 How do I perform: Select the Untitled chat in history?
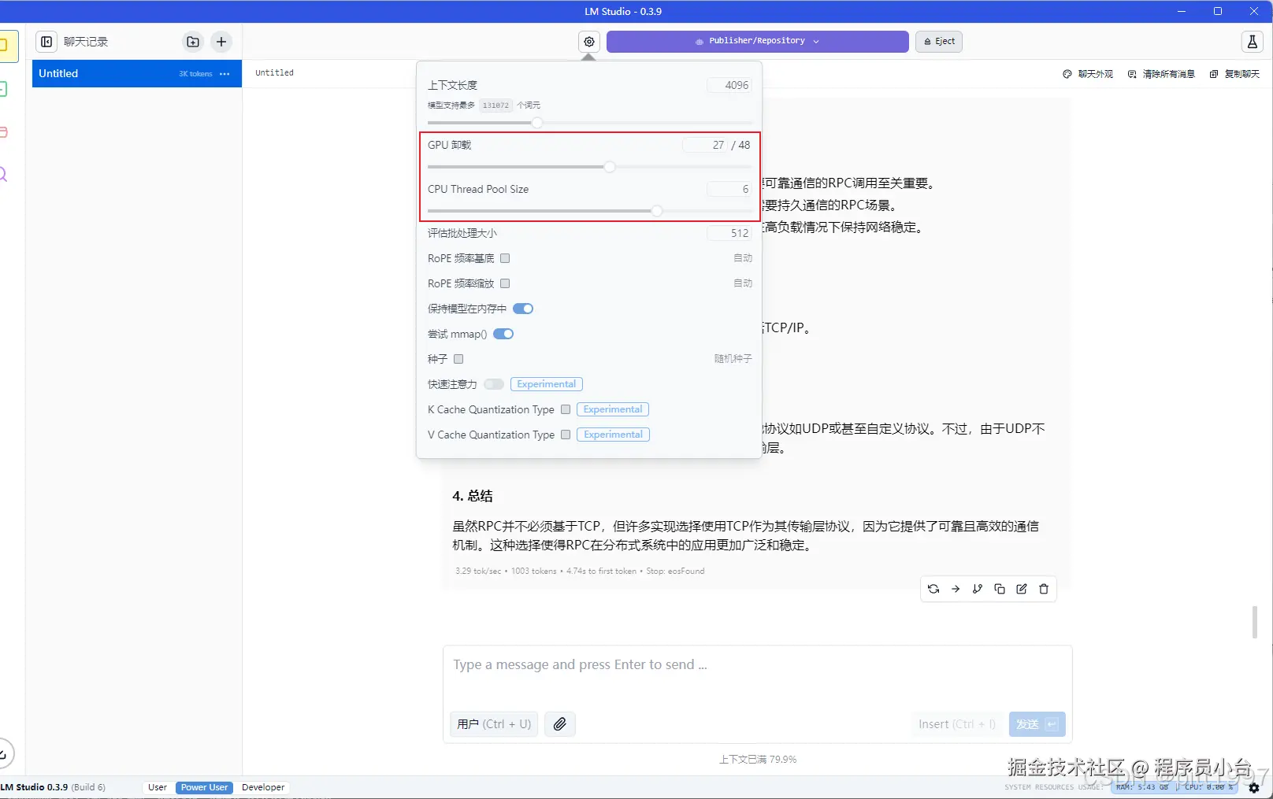[136, 74]
